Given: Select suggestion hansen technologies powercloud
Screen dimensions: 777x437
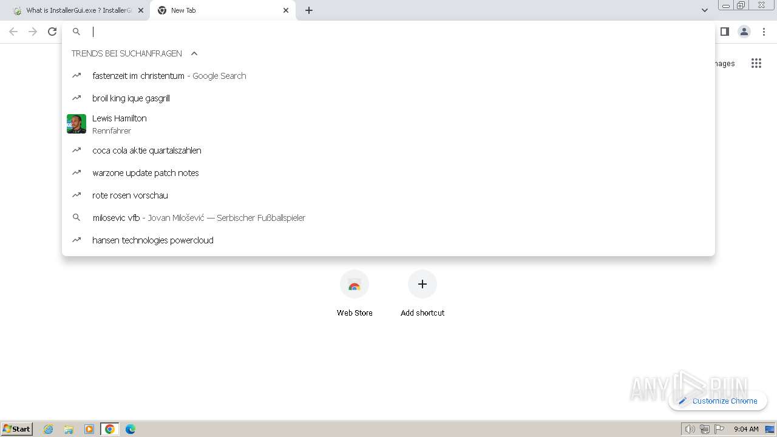Looking at the screenshot, I should [388, 240].
